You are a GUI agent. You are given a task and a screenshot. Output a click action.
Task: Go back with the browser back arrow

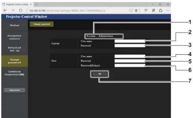coord(5,10)
